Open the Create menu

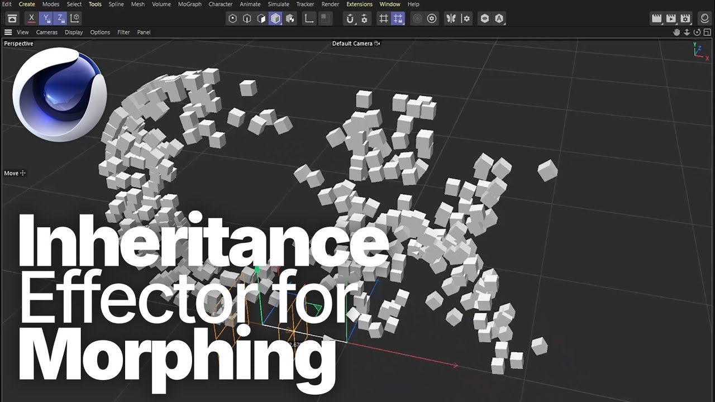pyautogui.click(x=27, y=4)
